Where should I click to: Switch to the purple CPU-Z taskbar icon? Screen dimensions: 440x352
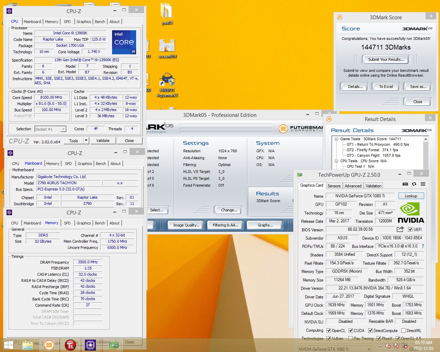point(90,345)
